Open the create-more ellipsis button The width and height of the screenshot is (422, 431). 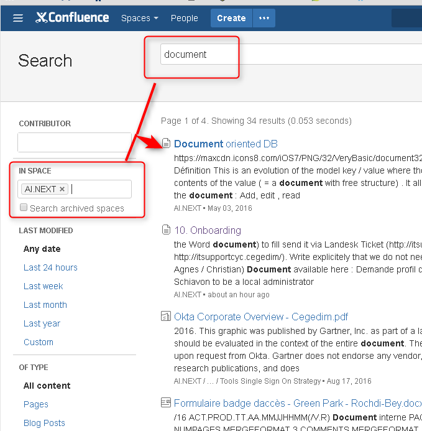pyautogui.click(x=264, y=18)
